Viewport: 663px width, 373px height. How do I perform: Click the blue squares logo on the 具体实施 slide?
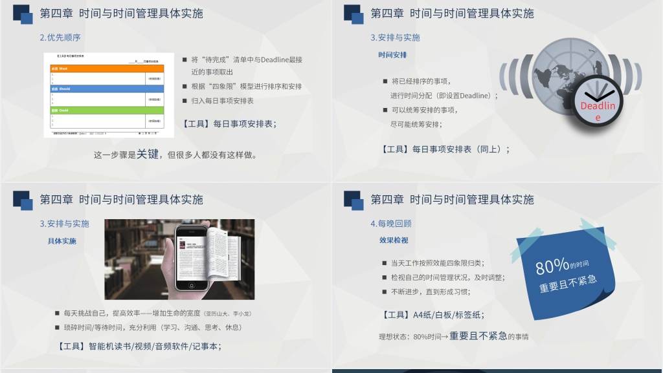(23, 200)
